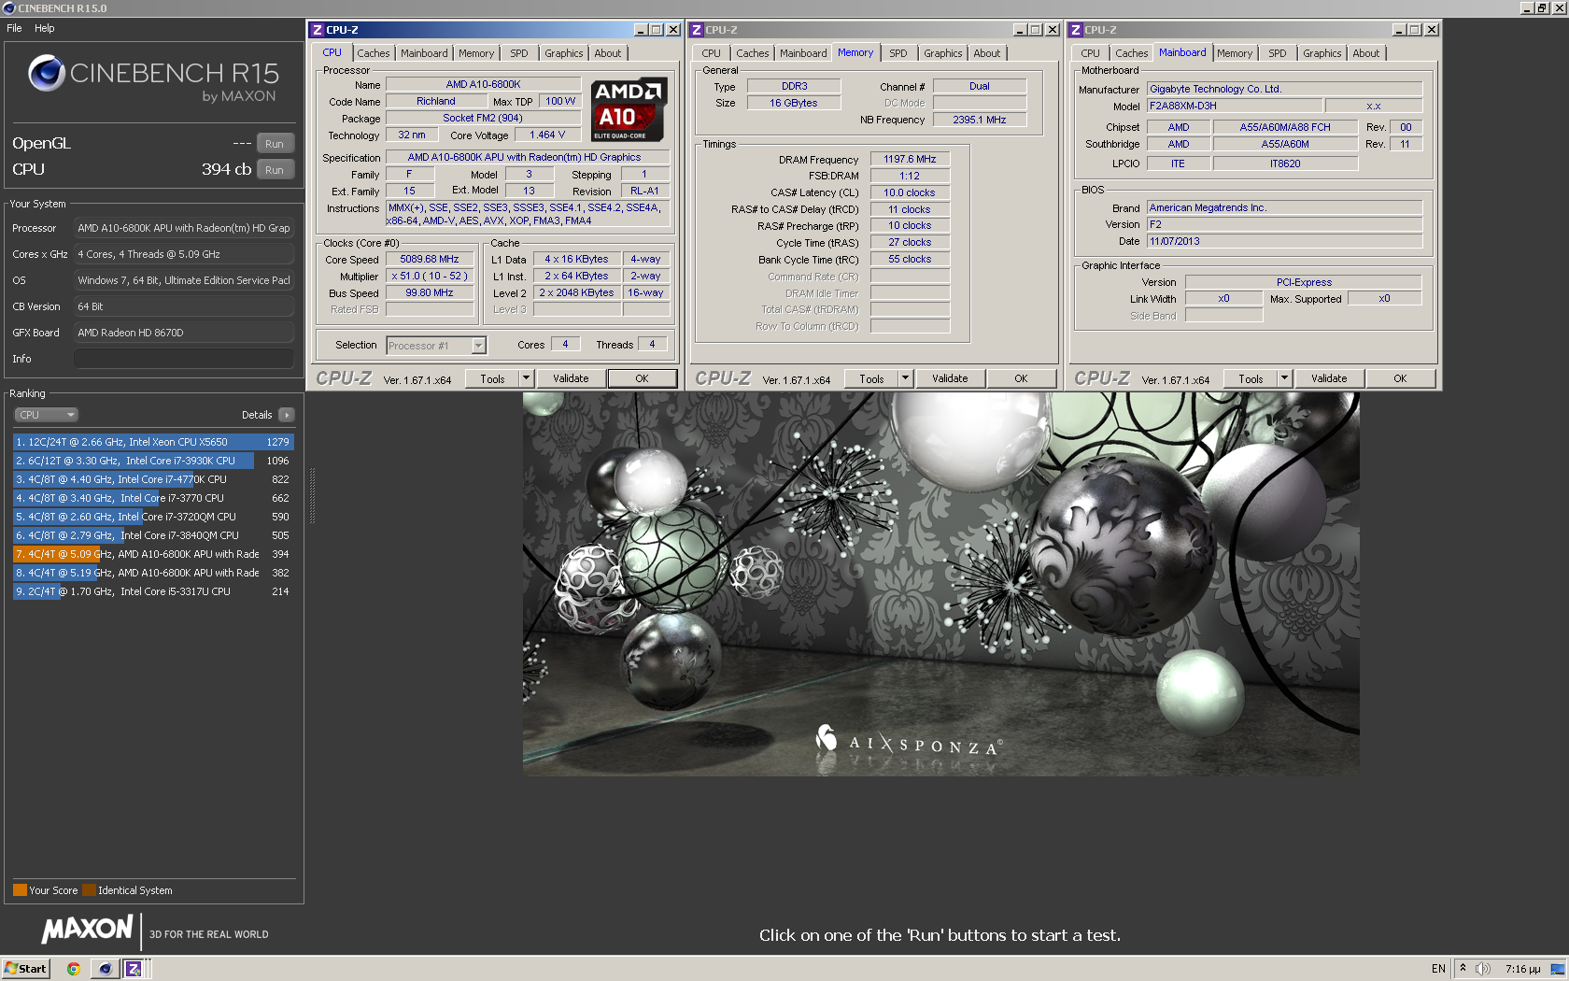Click the Core Voltage value 1.464 V
1569x981 pixels.
(547, 135)
